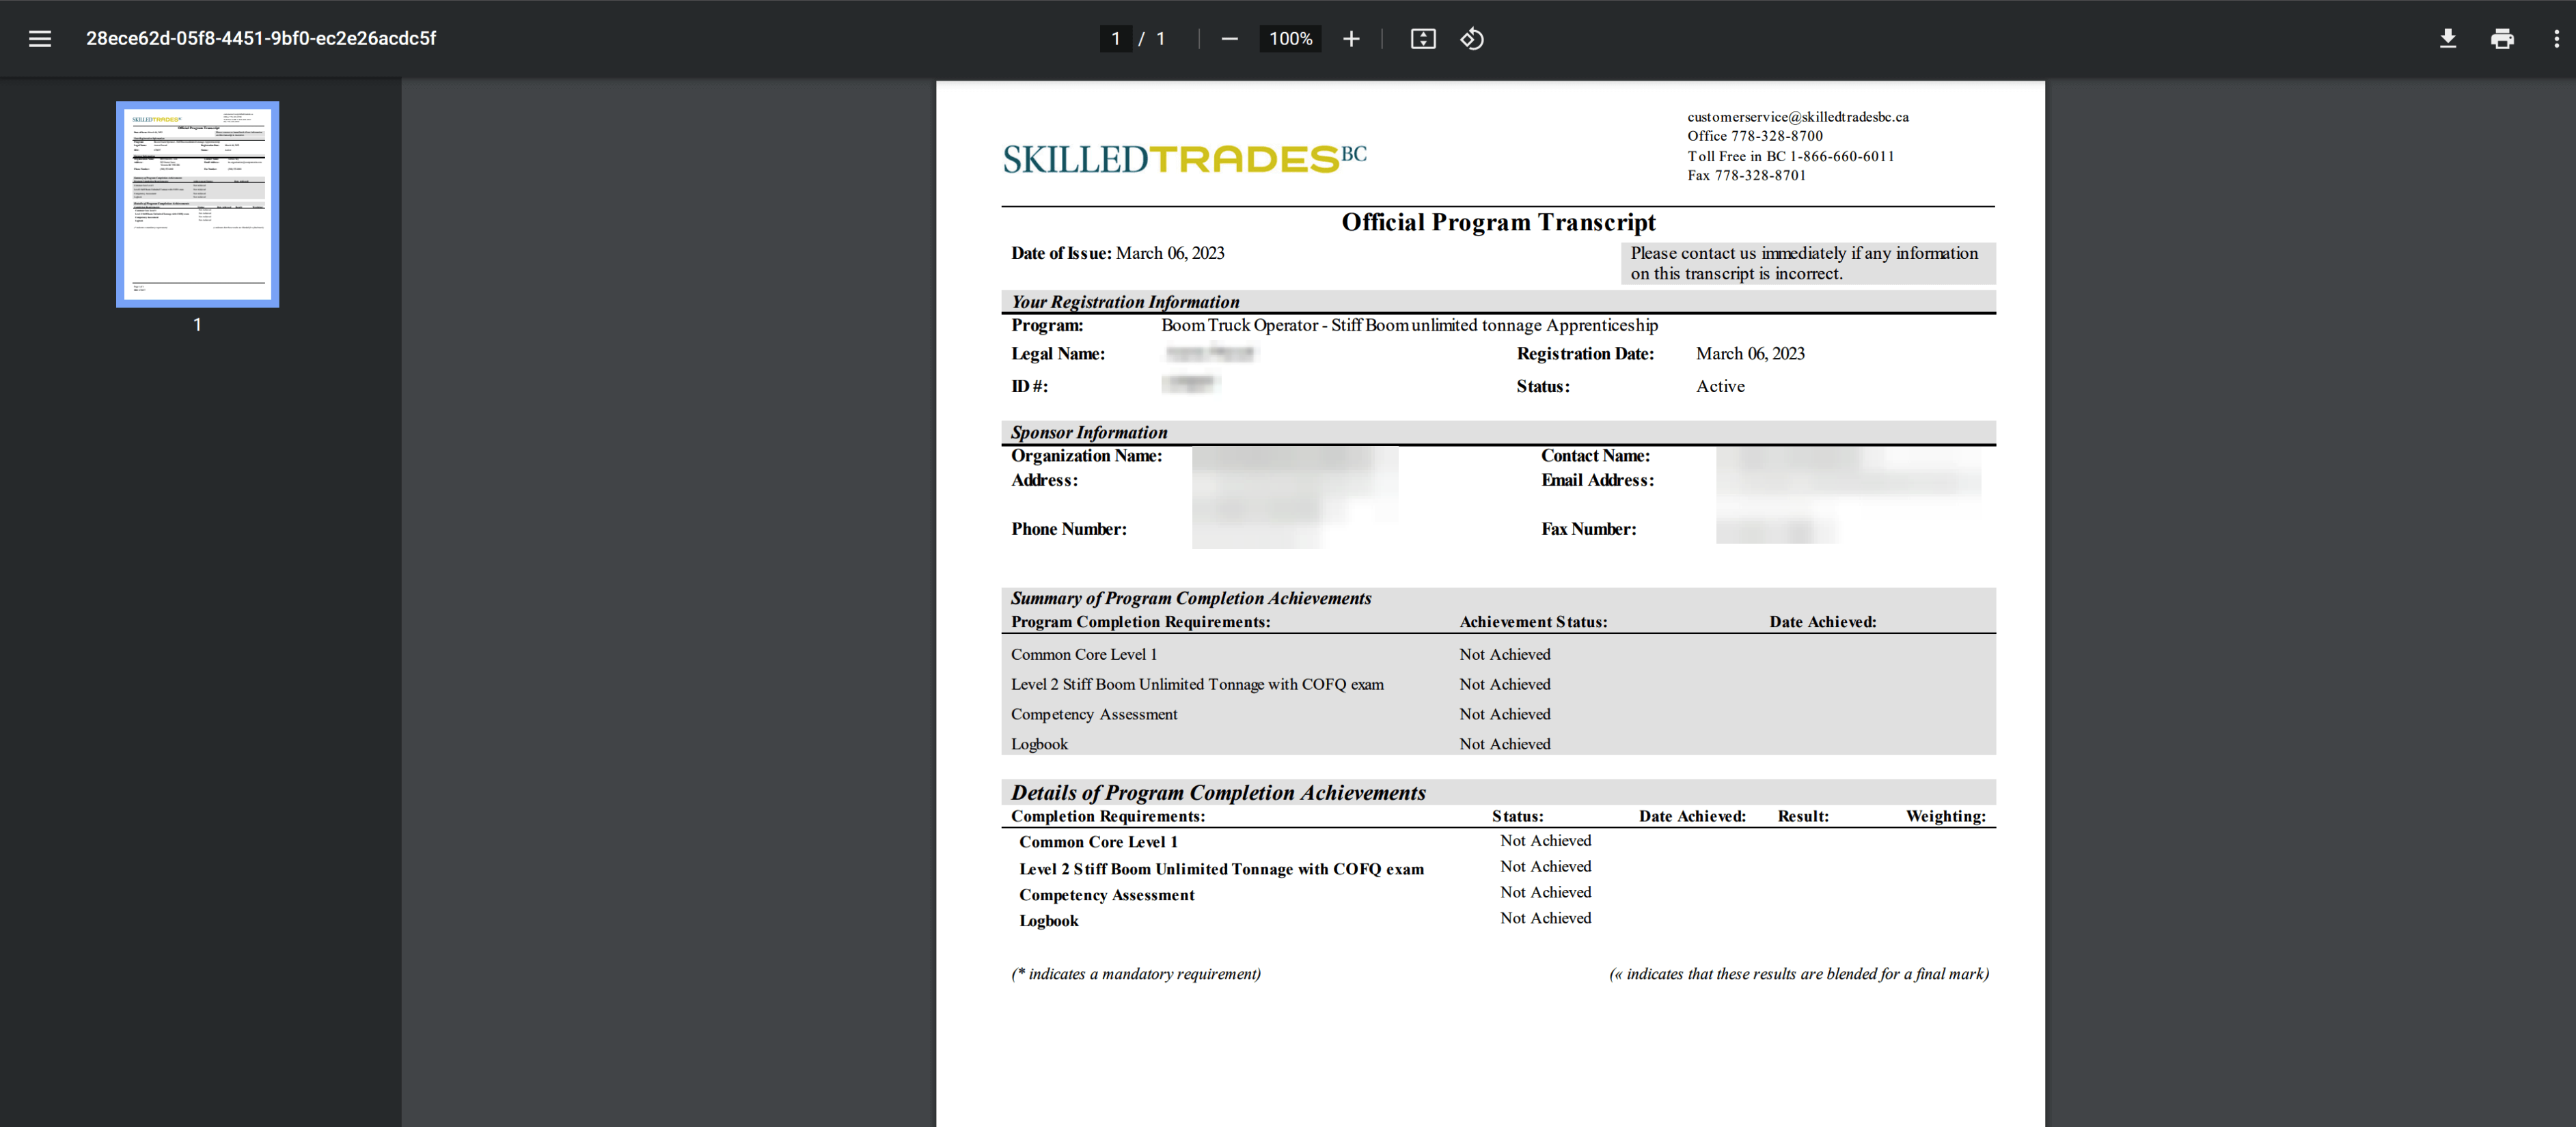Toggle the sidebar with the hamburger menu icon
The height and width of the screenshot is (1127, 2576).
pyautogui.click(x=40, y=39)
